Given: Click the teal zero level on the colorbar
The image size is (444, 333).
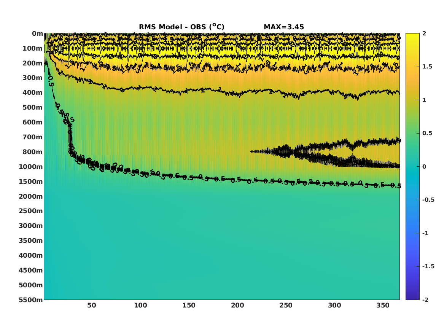Looking at the screenshot, I should pyautogui.click(x=412, y=167).
